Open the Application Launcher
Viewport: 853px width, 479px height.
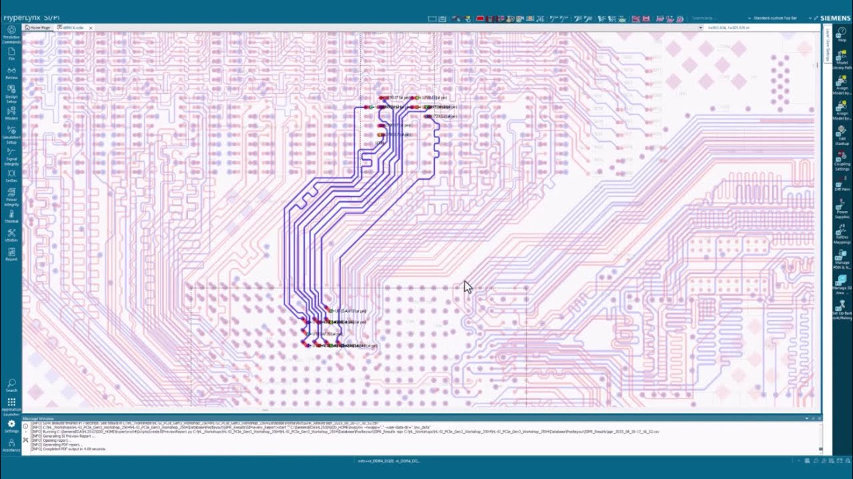[11, 405]
